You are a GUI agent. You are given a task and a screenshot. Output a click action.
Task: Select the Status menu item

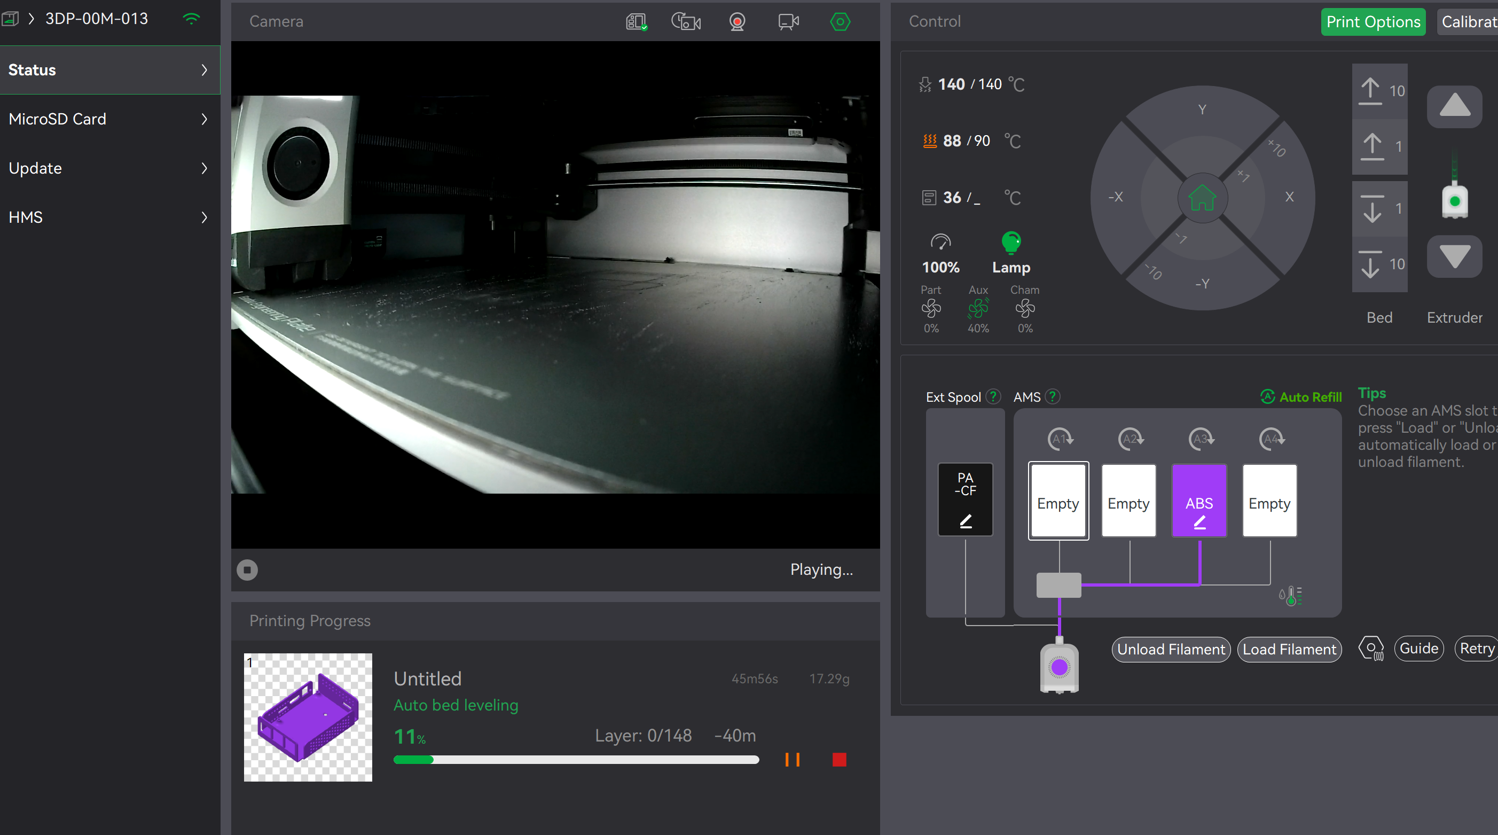109,70
